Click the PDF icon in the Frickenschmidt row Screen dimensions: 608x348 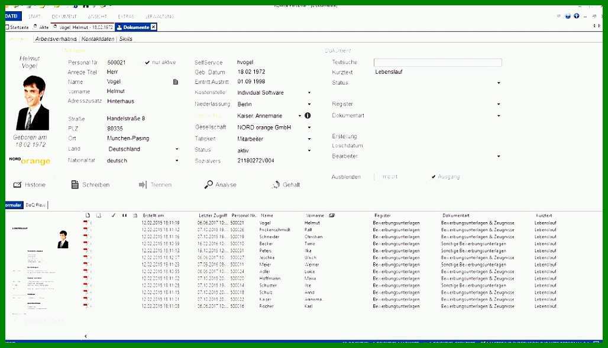pyautogui.click(x=85, y=230)
